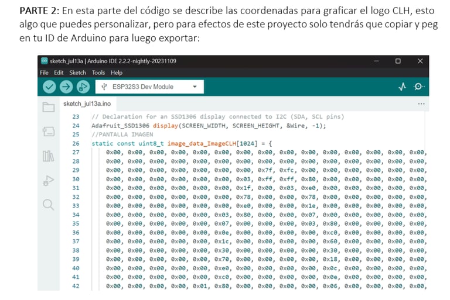The width and height of the screenshot is (450, 300).
Task: Start the Debug button in toolbar
Action: tap(83, 87)
